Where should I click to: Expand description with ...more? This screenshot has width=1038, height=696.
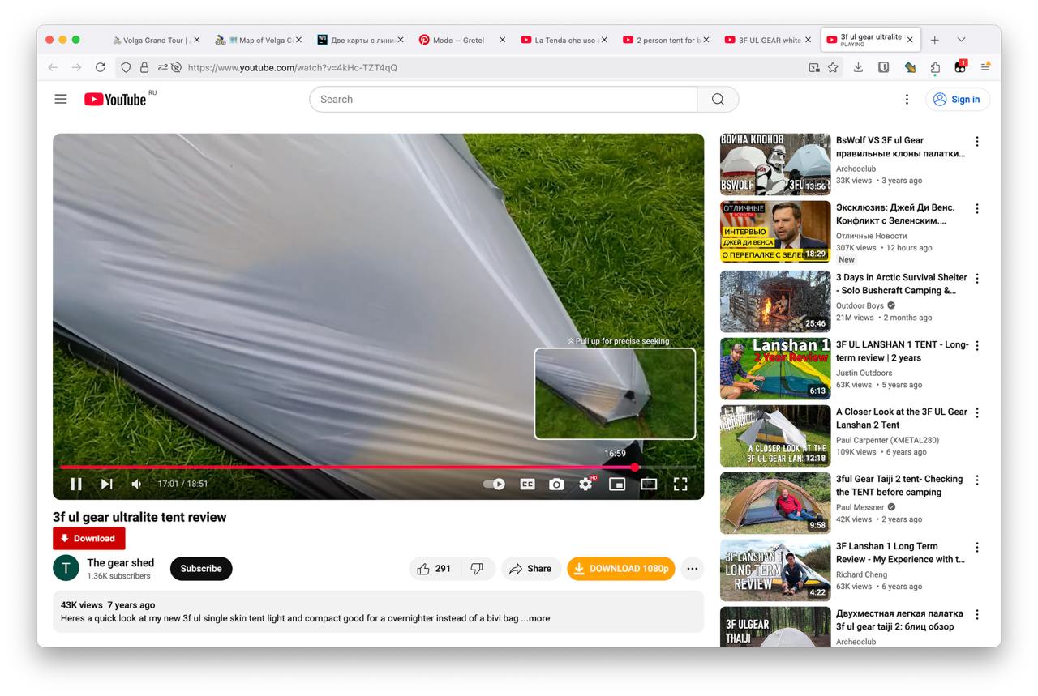535,618
